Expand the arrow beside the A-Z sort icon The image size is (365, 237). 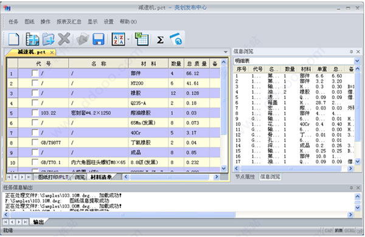tap(128, 39)
